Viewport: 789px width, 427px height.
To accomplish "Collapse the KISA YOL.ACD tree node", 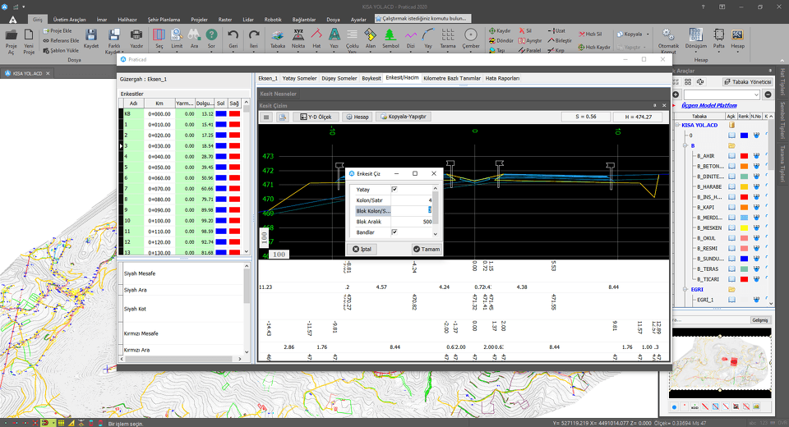I will [676, 126].
